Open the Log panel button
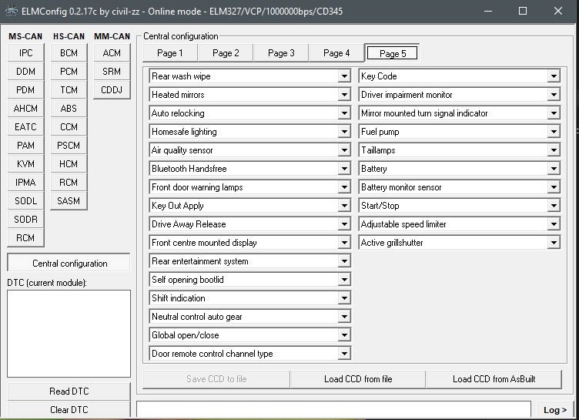Screen dimensions: 579x420 click(x=554, y=410)
